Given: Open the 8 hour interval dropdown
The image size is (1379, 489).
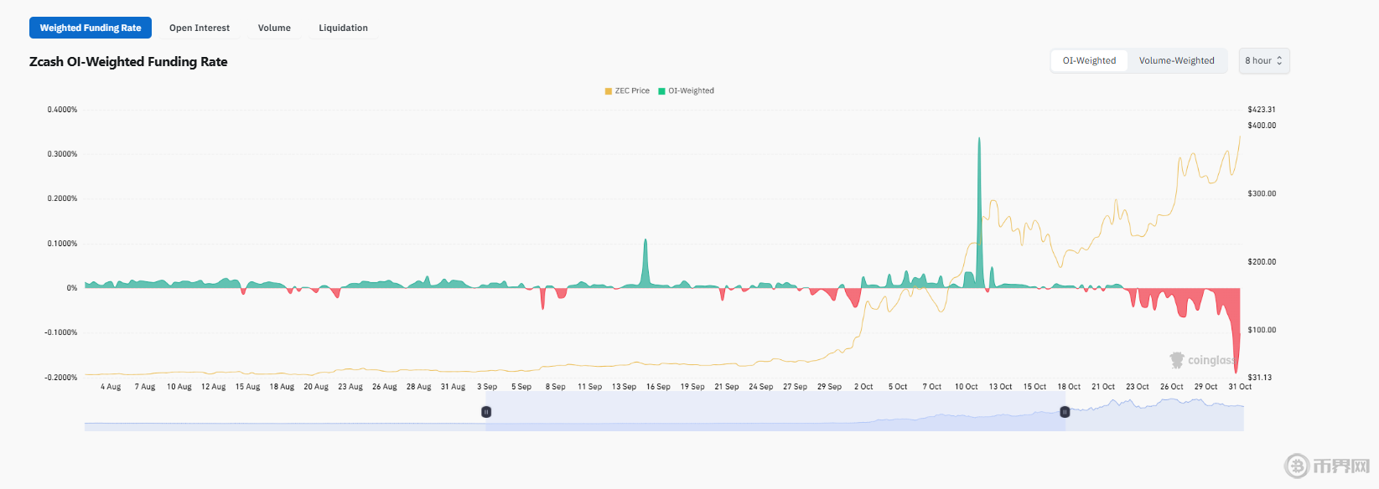Looking at the screenshot, I should click(1263, 61).
